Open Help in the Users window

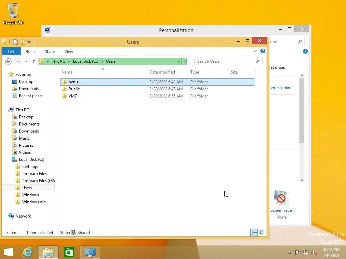point(263,51)
